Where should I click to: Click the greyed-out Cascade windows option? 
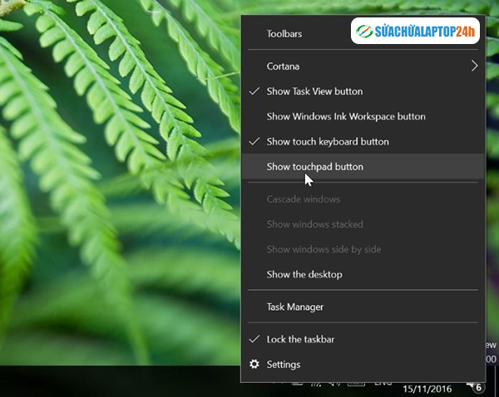(303, 199)
